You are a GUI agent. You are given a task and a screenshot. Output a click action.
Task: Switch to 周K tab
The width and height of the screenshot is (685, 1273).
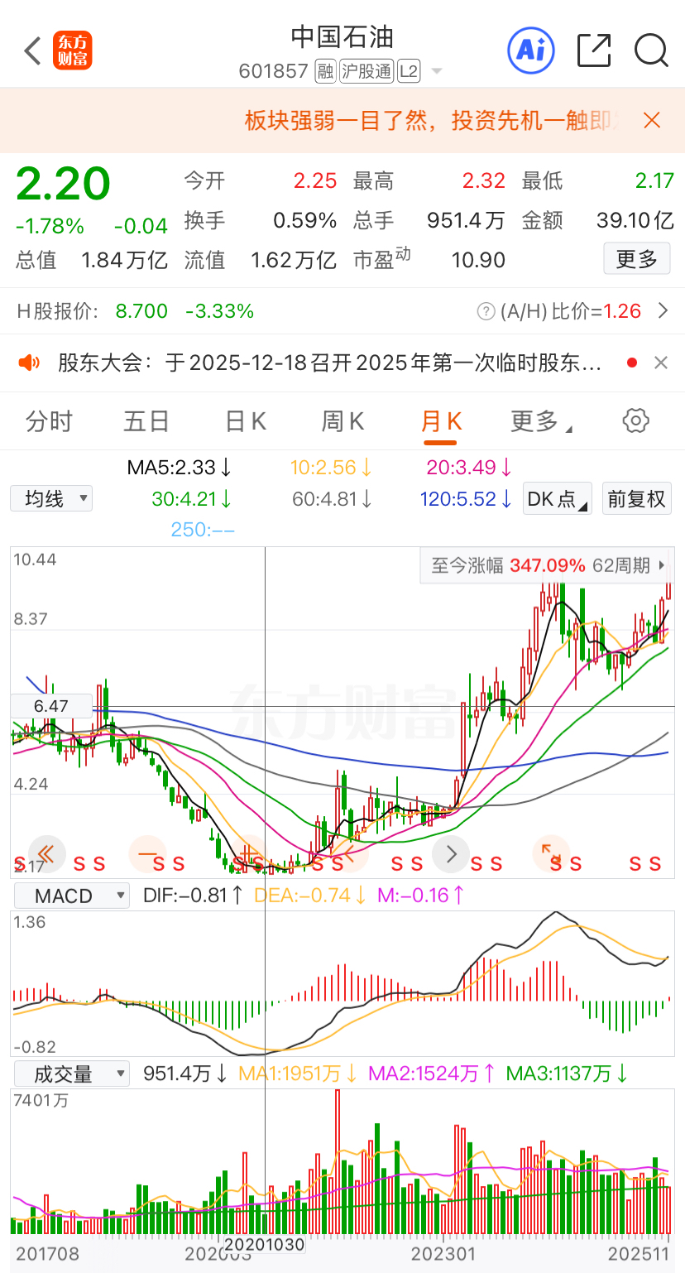(342, 421)
